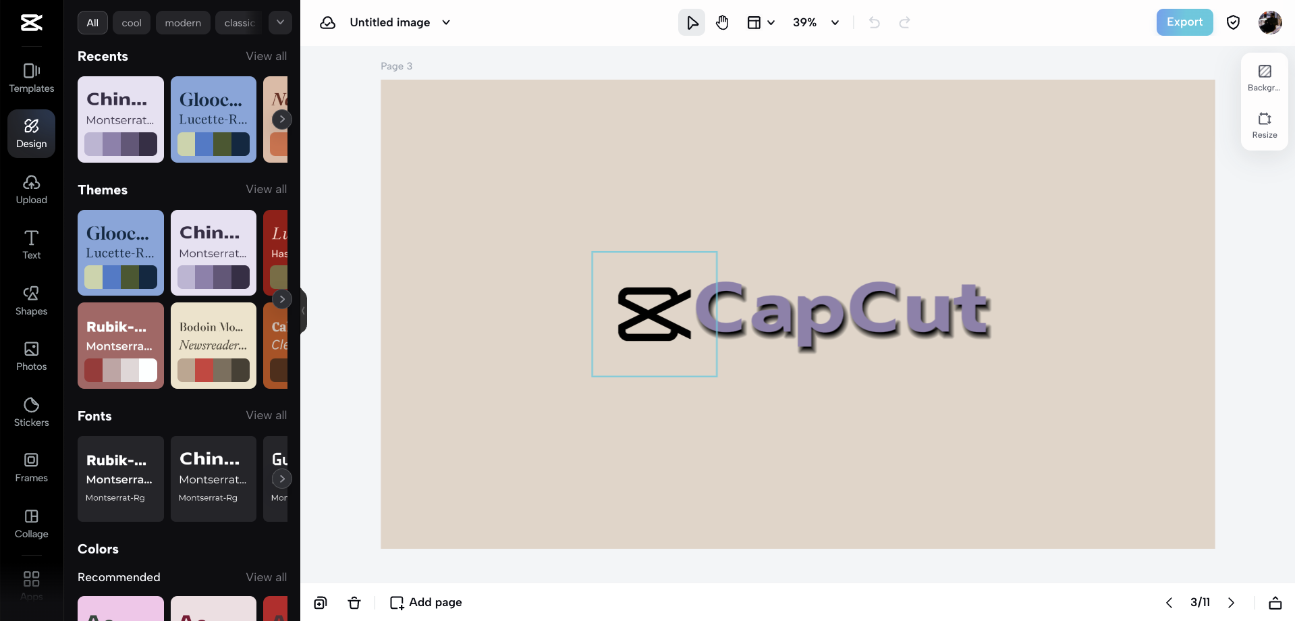This screenshot has height=621, width=1295.
Task: Open the Frames panel
Action: click(x=31, y=467)
